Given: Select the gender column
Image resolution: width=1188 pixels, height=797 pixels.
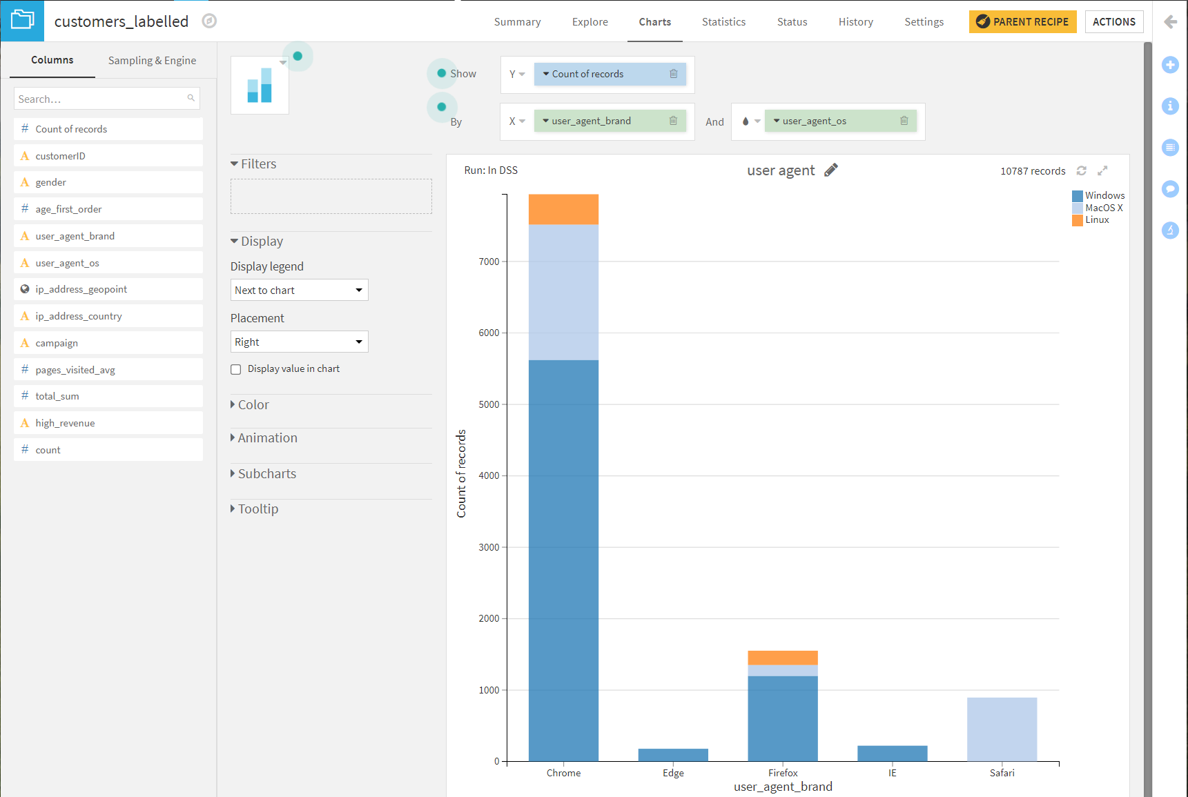Looking at the screenshot, I should click(108, 182).
